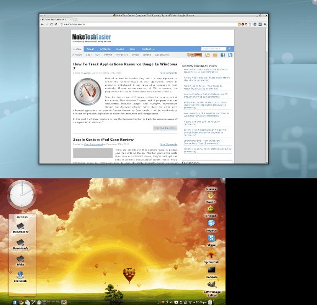This screenshot has height=305, width=317.
Task: Open a new Chrome tab
Action: 75,20
